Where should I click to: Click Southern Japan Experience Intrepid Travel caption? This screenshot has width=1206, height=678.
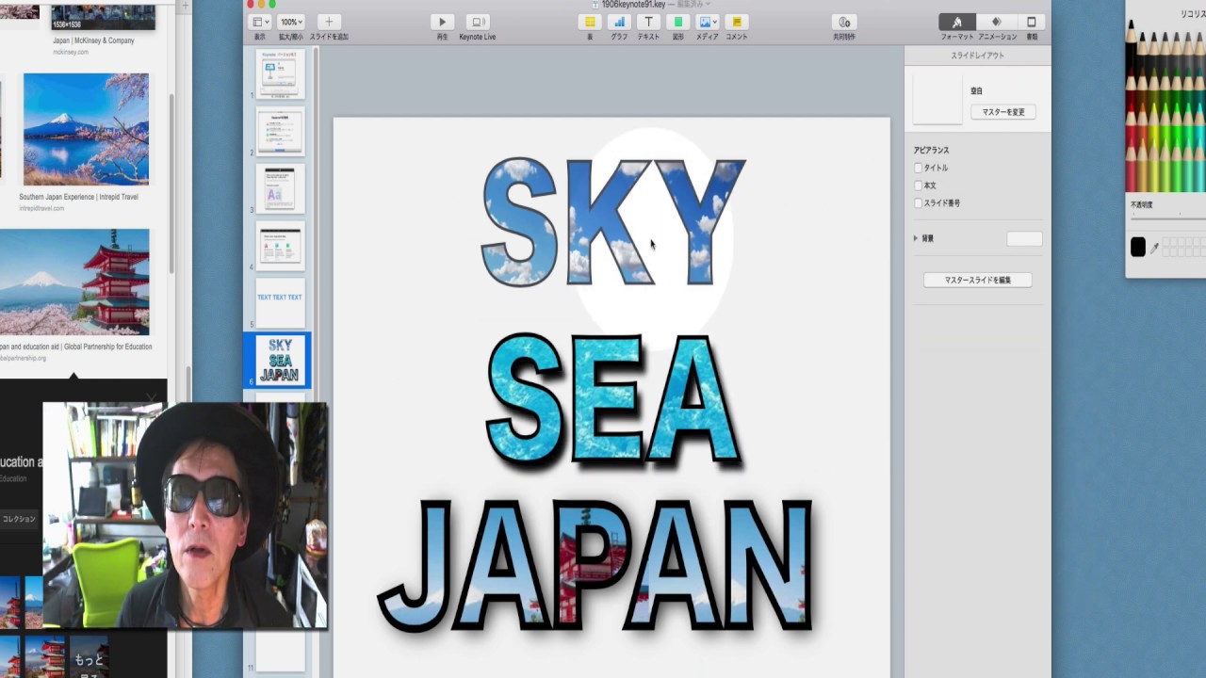coord(78,198)
